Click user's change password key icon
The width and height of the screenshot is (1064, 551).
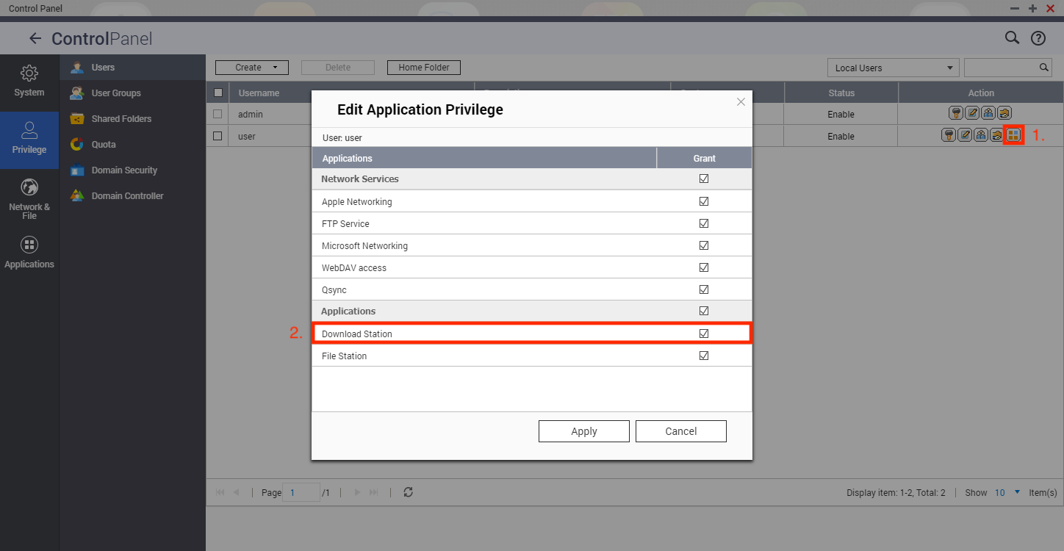tap(949, 135)
